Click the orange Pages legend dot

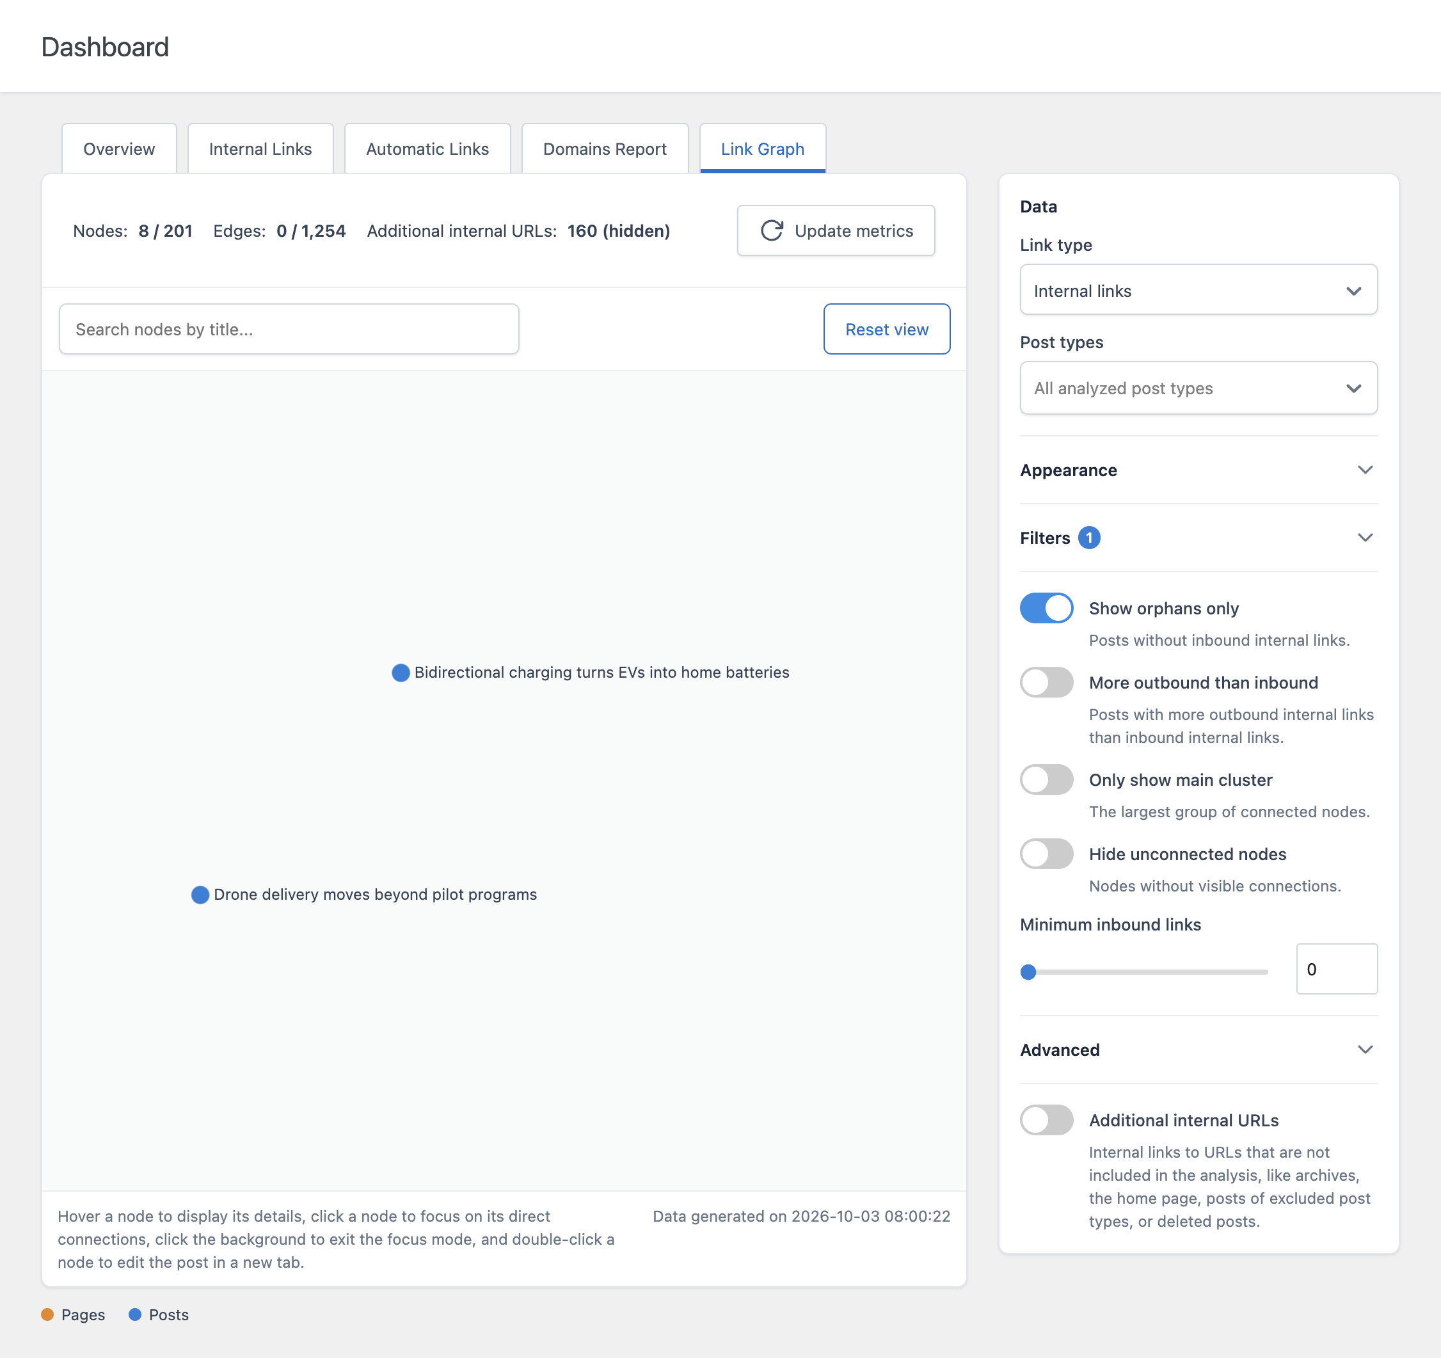(48, 1314)
